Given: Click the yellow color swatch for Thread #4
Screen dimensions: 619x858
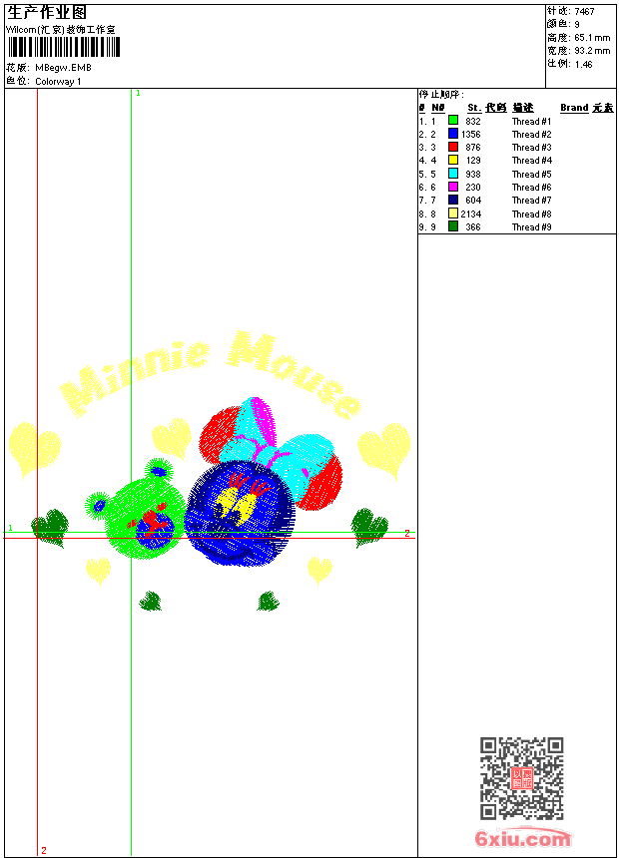Looking at the screenshot, I should click(x=453, y=160).
